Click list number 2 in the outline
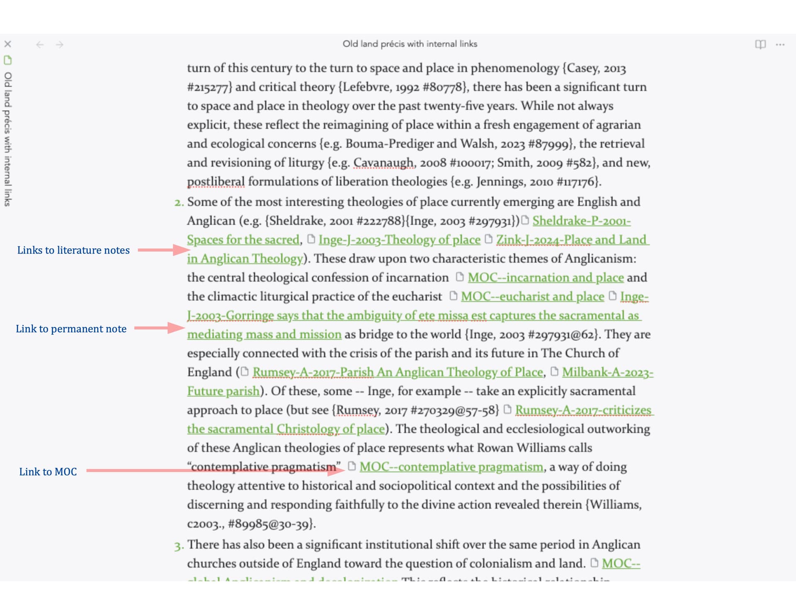Image resolution: width=796 pixels, height=615 pixels. 179,203
